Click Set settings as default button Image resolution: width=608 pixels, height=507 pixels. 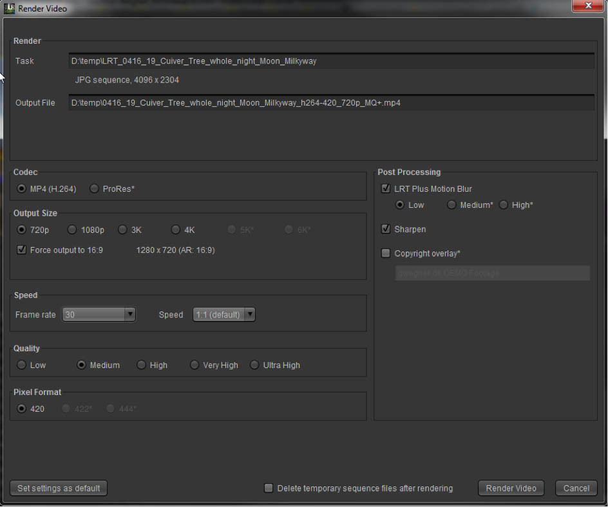tap(59, 488)
